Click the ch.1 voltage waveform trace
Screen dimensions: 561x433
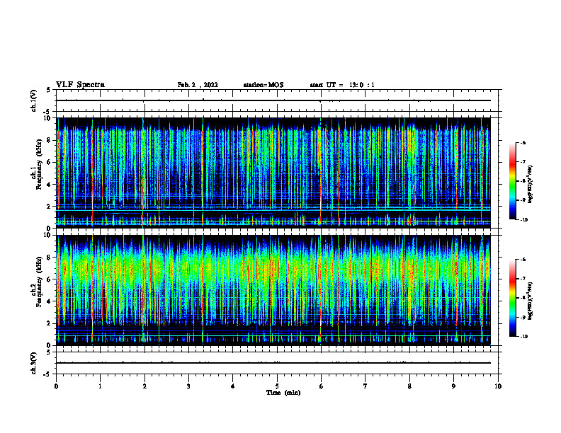[273, 100]
